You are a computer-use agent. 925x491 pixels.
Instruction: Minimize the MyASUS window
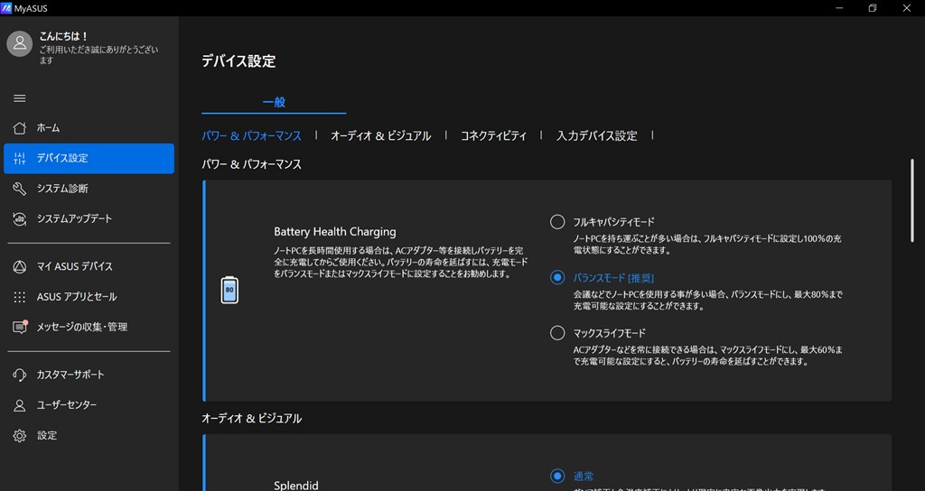[839, 8]
